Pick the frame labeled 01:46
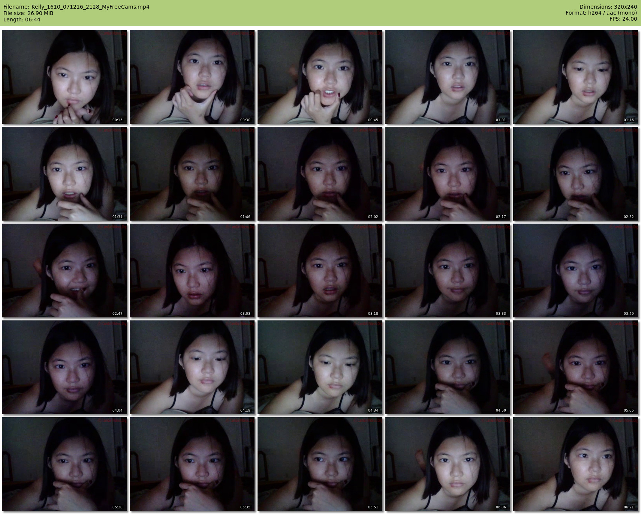This screenshot has width=641, height=514. point(192,174)
